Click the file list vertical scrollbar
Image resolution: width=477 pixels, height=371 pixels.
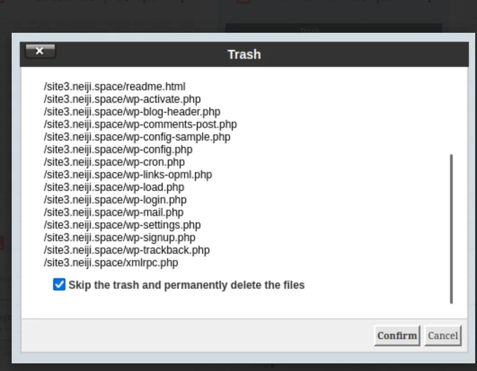click(x=451, y=229)
